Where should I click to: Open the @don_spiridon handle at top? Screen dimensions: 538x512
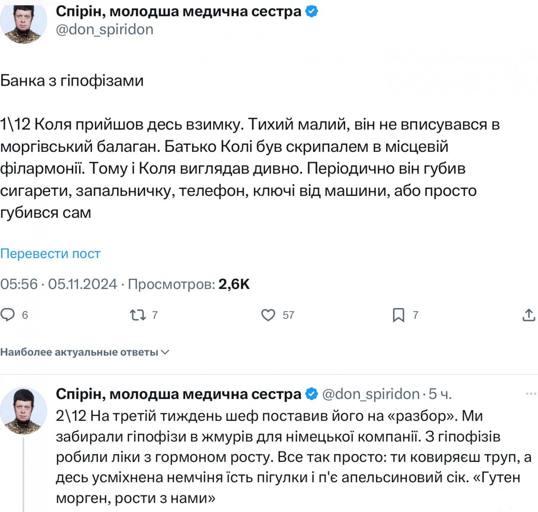104,29
